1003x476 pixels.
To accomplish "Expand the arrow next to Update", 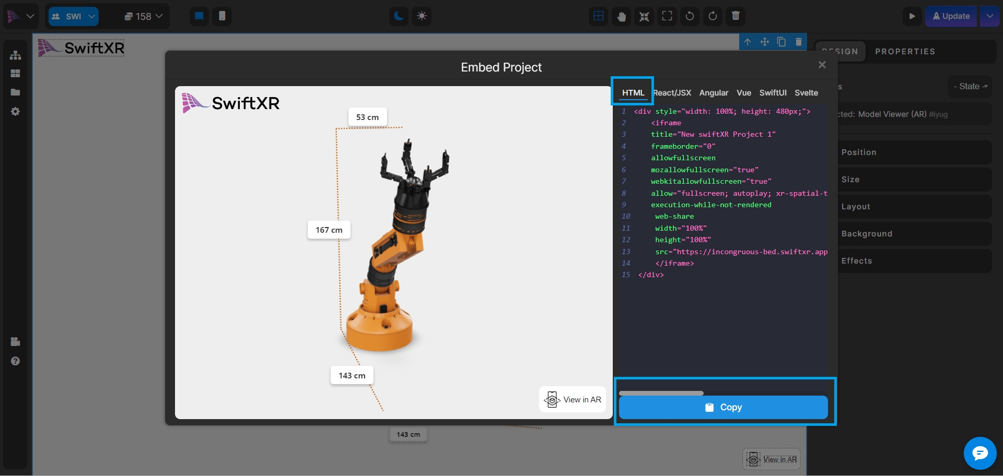I will (x=989, y=16).
